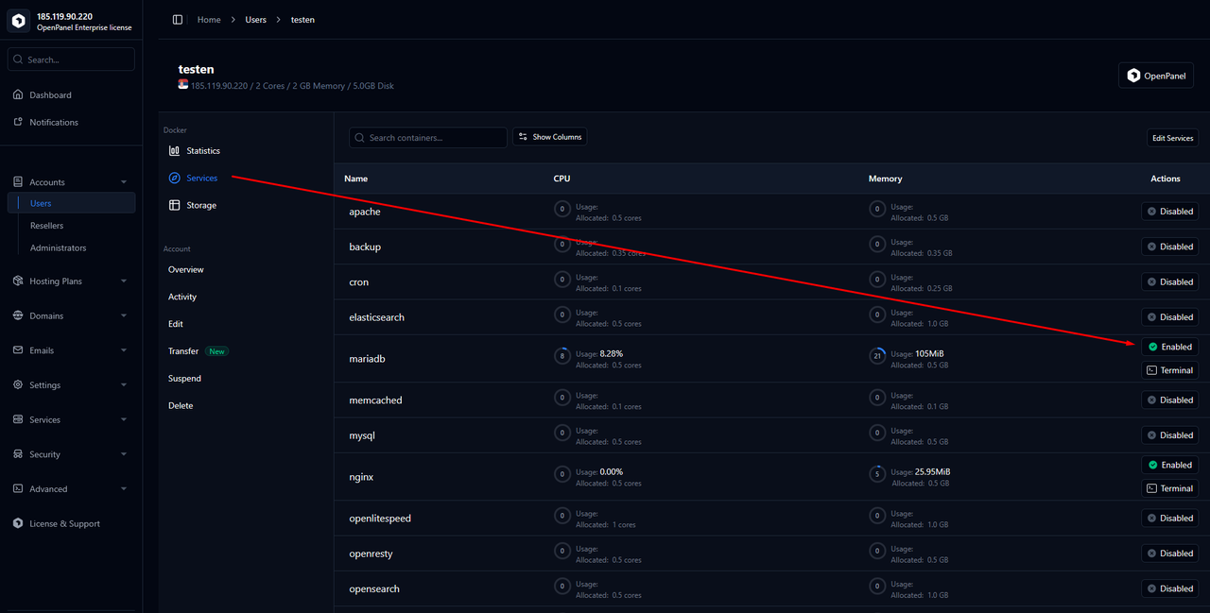The width and height of the screenshot is (1210, 613).
Task: Open the Notifications page
Action: (54, 123)
